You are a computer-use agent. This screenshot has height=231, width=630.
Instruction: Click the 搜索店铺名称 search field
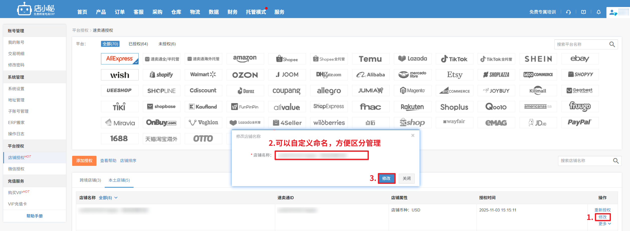tap(586, 161)
